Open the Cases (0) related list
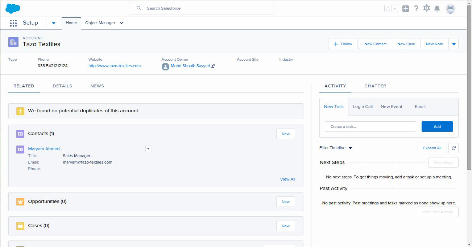 tap(38, 226)
